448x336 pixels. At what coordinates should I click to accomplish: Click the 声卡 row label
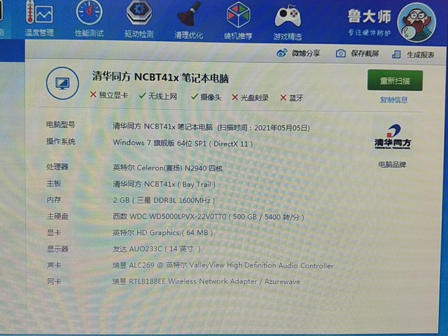[54, 265]
